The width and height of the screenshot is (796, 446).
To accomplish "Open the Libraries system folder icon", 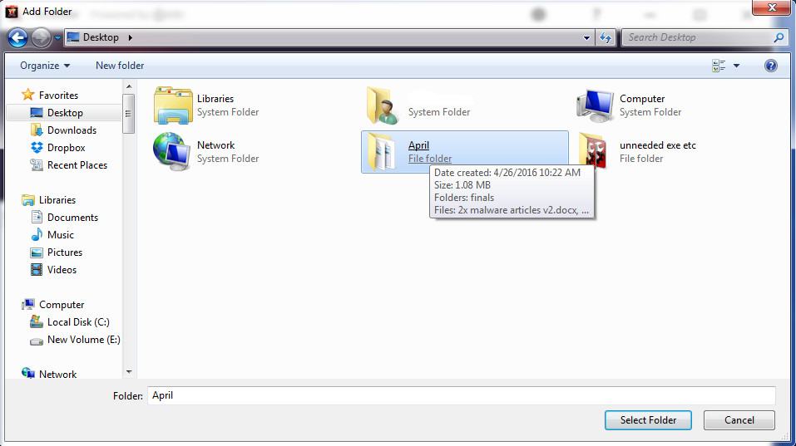I will coord(173,105).
